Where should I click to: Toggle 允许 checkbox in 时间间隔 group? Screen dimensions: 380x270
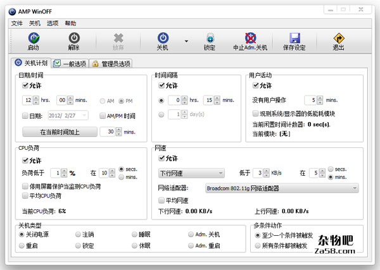(161, 85)
